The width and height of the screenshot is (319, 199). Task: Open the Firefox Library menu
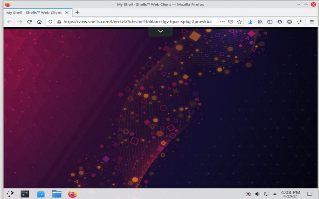click(260, 21)
